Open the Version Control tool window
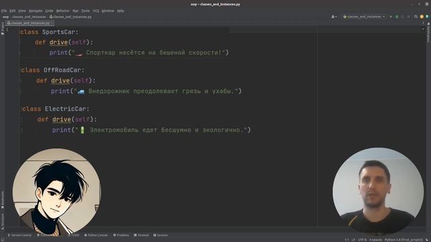Image resolution: width=431 pixels, height=242 pixels. pos(20,235)
